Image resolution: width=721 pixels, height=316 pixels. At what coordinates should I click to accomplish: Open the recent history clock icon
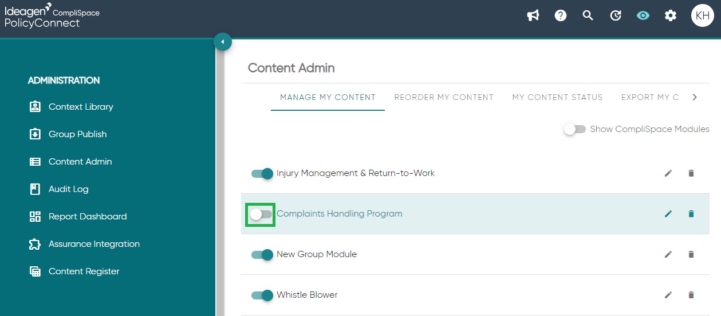(x=616, y=16)
